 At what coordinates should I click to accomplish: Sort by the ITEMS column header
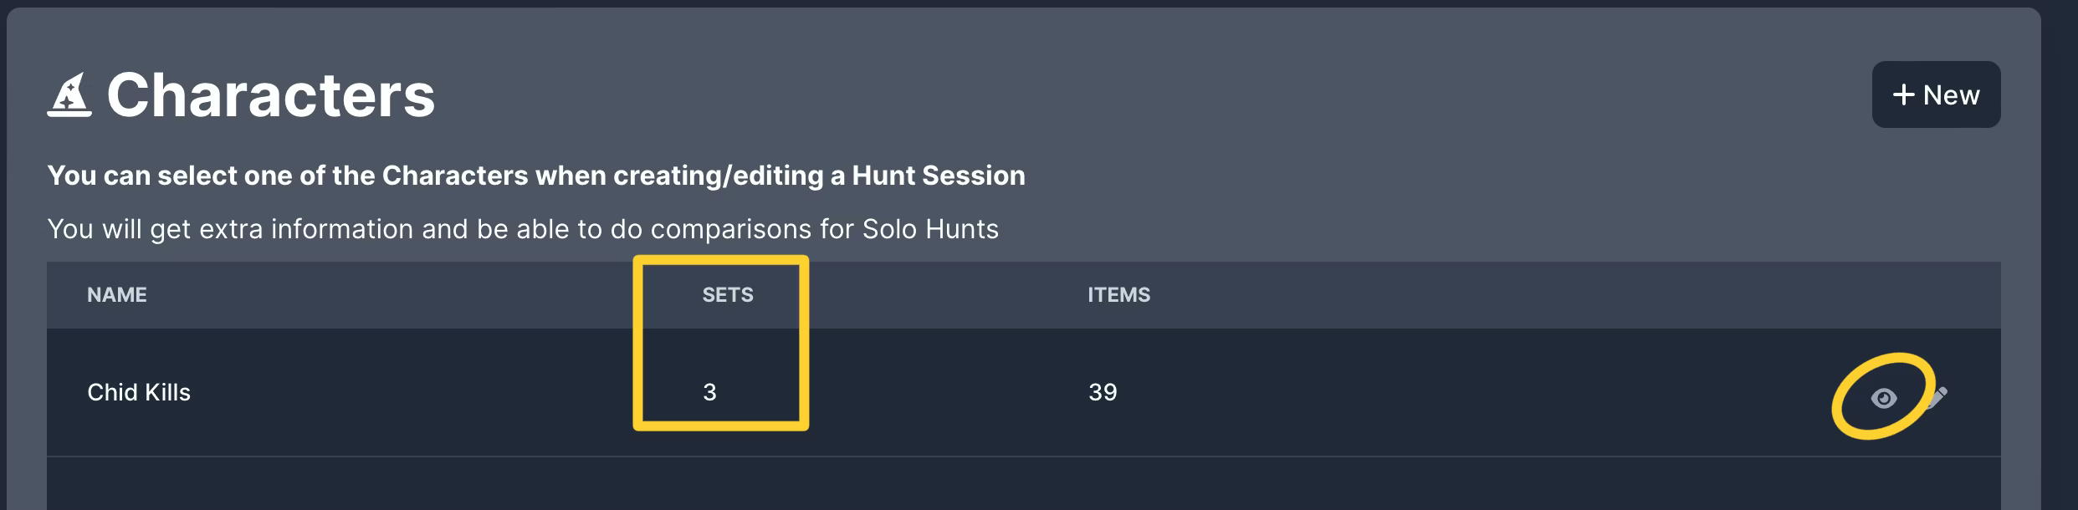(x=1119, y=294)
